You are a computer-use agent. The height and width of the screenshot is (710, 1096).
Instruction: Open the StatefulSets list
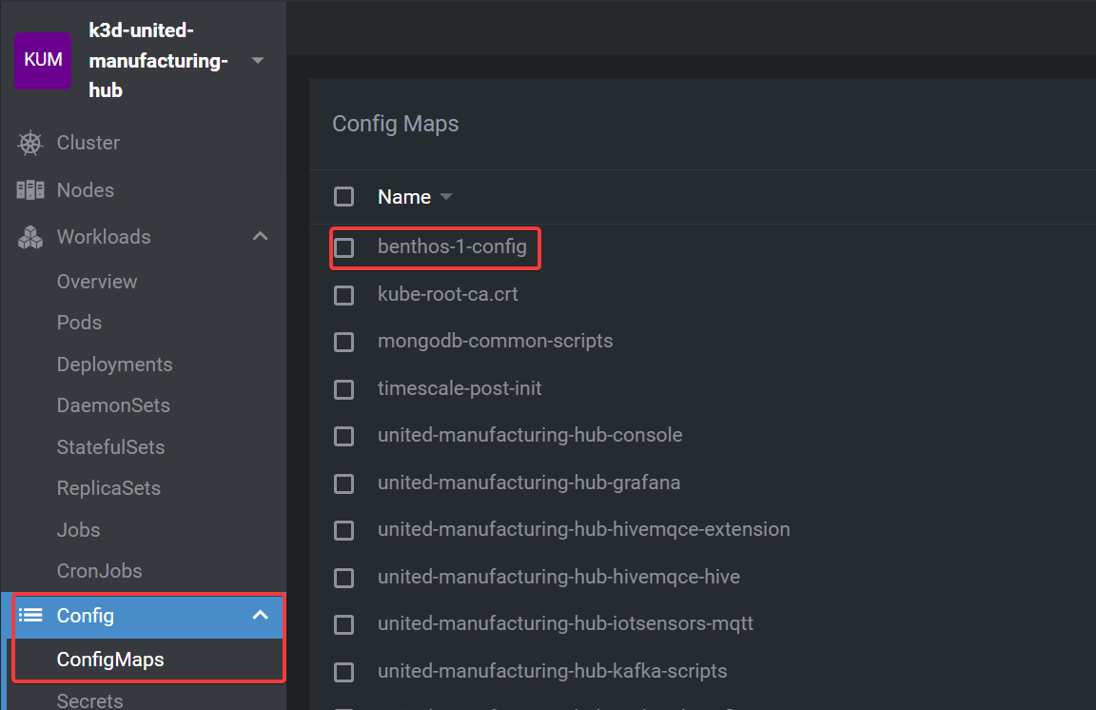110,447
